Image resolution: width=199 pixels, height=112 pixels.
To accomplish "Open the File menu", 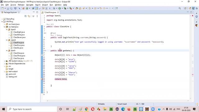I will pos(2,5).
